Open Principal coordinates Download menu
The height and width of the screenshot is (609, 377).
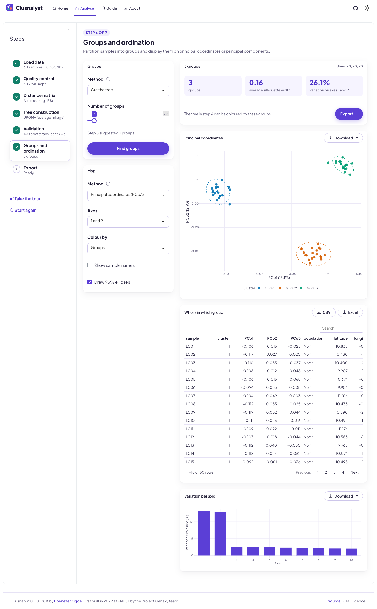click(x=343, y=138)
